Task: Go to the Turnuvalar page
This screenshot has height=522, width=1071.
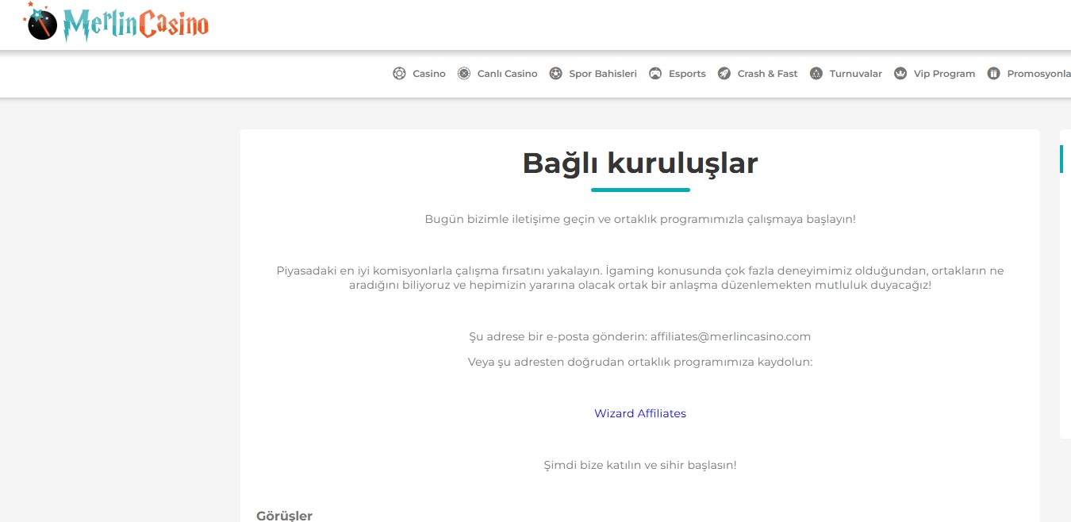Action: (855, 73)
